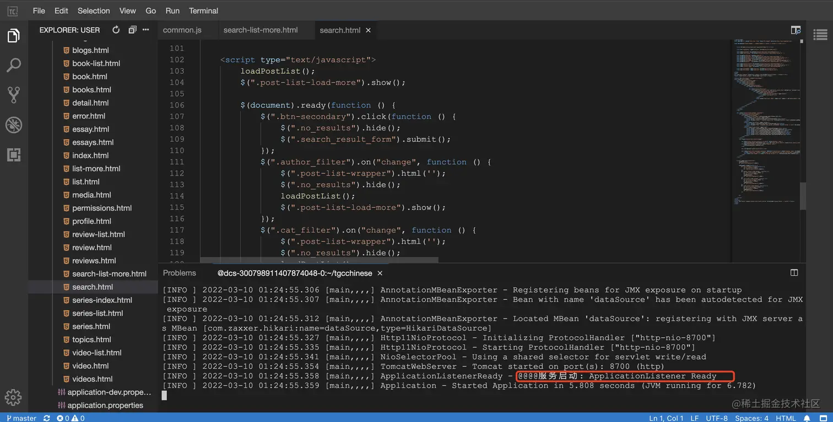Close the terminal tab tgcchinese

click(x=380, y=273)
